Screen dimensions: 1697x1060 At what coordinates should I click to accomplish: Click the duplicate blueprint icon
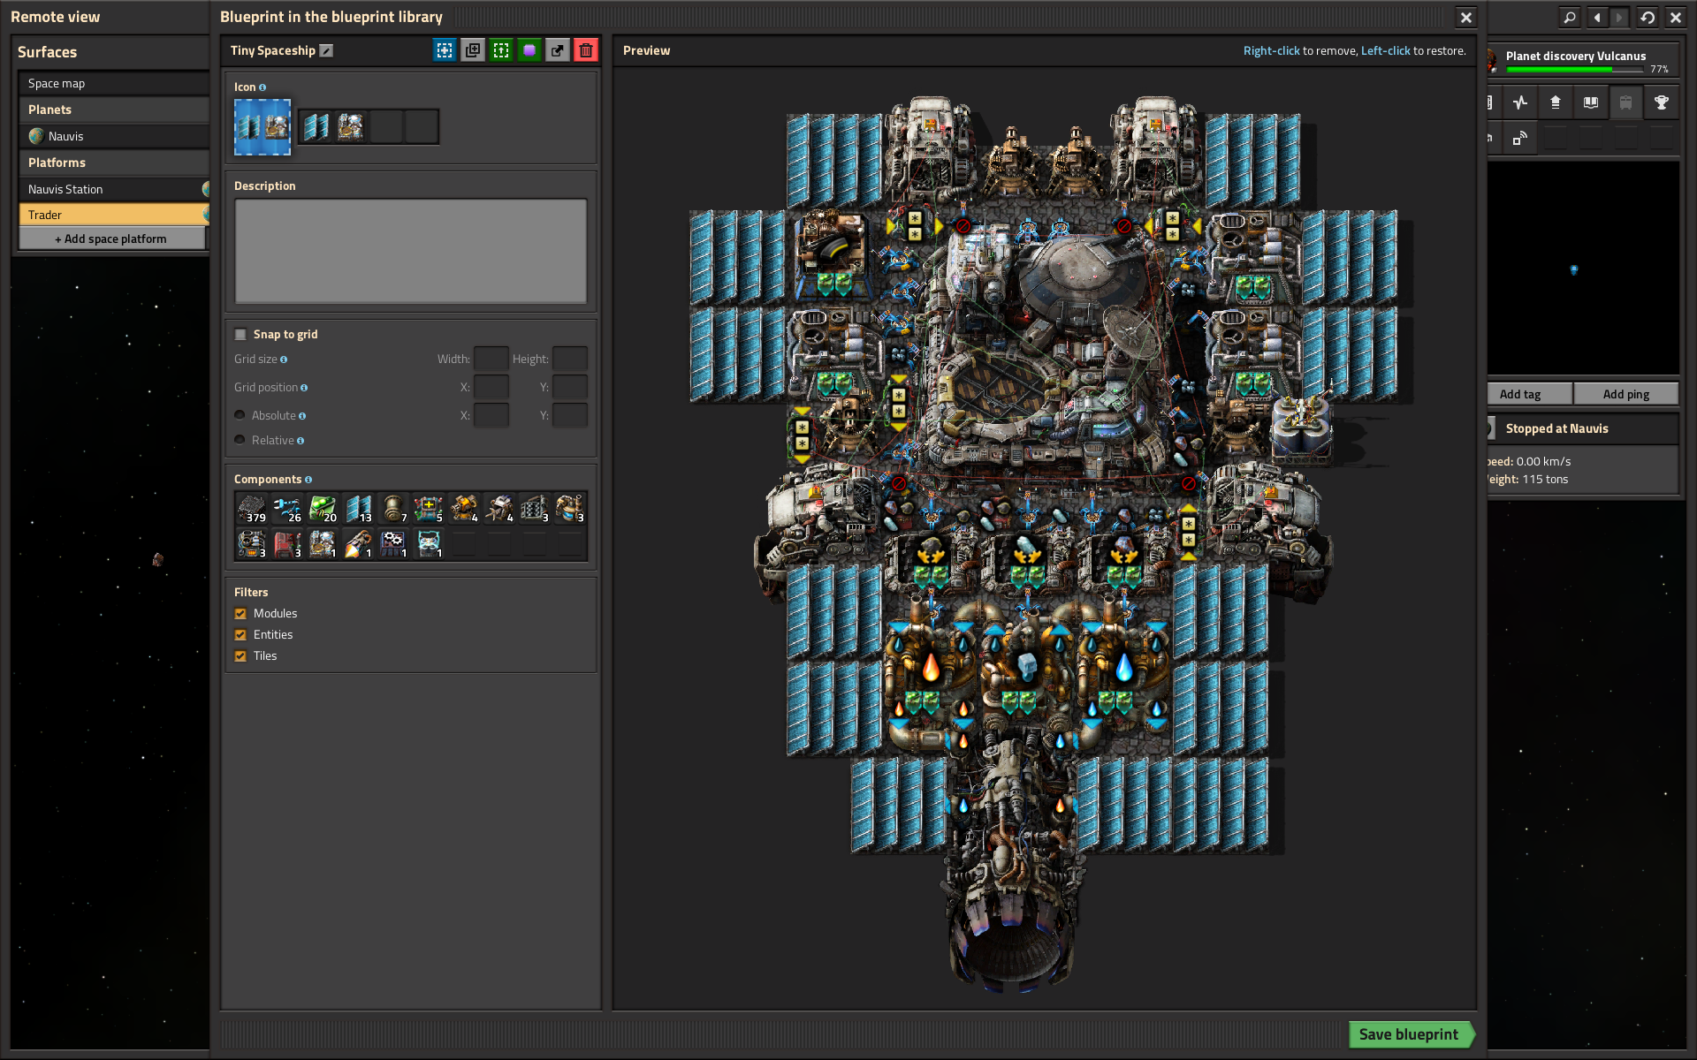pos(473,50)
